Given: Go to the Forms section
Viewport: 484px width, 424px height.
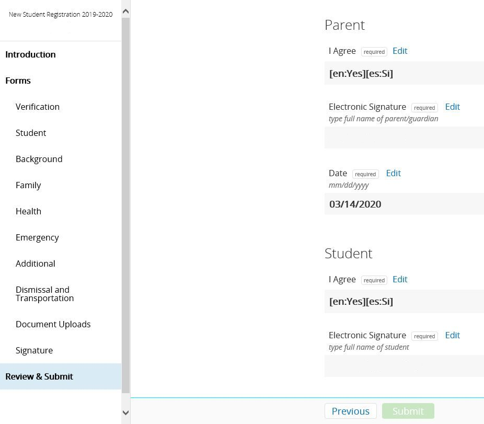Looking at the screenshot, I should tap(18, 81).
